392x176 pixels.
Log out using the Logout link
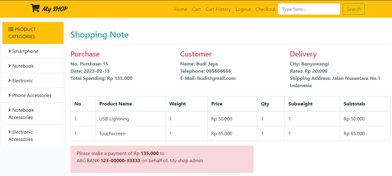243,9
